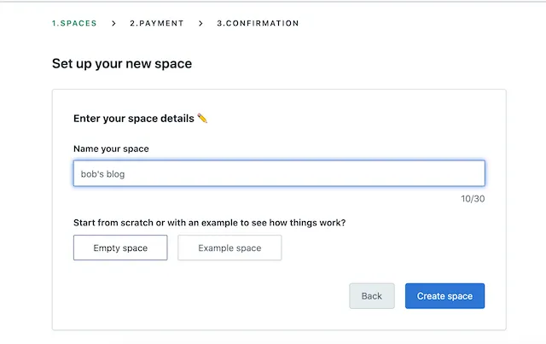Click the 'Enter your space details' heading
The width and height of the screenshot is (546, 344).
coord(135,118)
